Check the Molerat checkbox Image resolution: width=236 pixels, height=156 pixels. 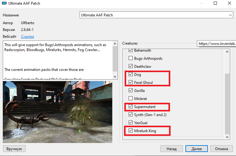click(130, 99)
